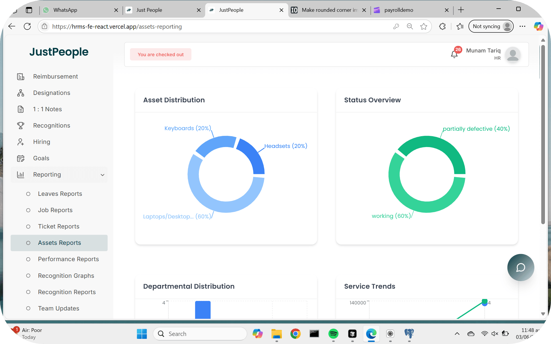
Task: Open Performance Reports in sidebar
Action: [68, 259]
